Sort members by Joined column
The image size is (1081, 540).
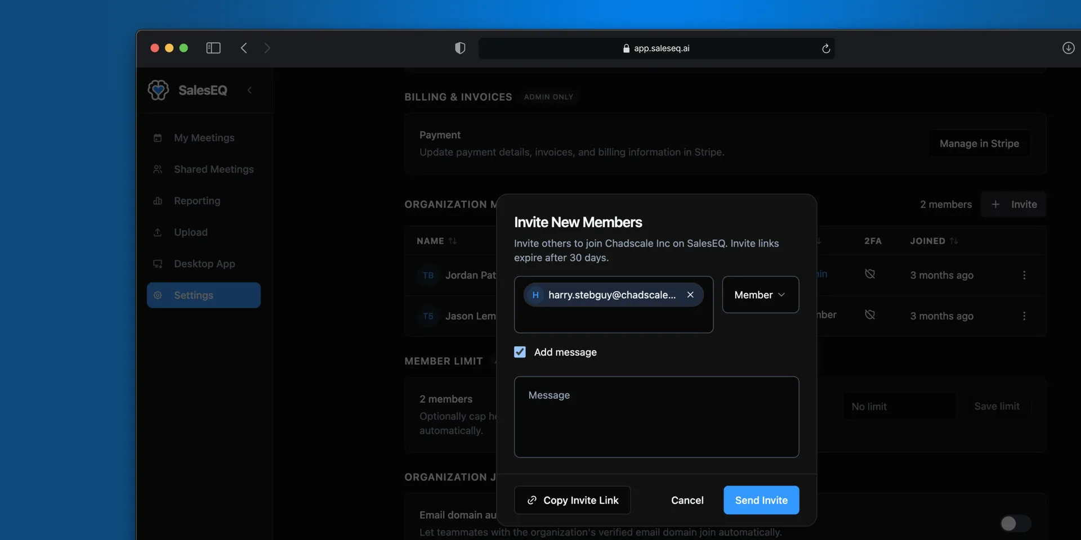coord(934,241)
